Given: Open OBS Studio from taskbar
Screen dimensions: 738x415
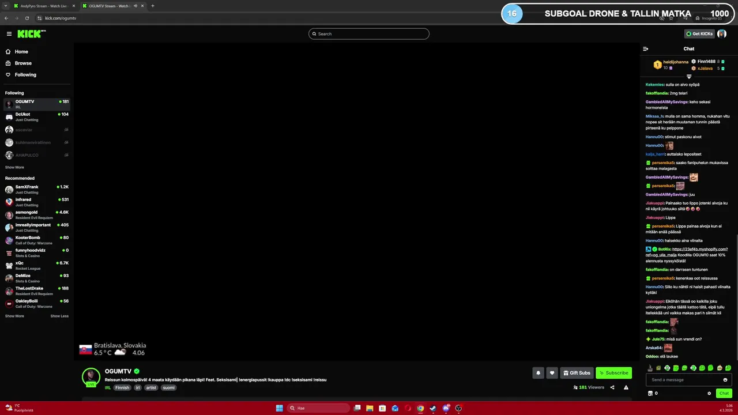Looking at the screenshot, I should pyautogui.click(x=458, y=408).
